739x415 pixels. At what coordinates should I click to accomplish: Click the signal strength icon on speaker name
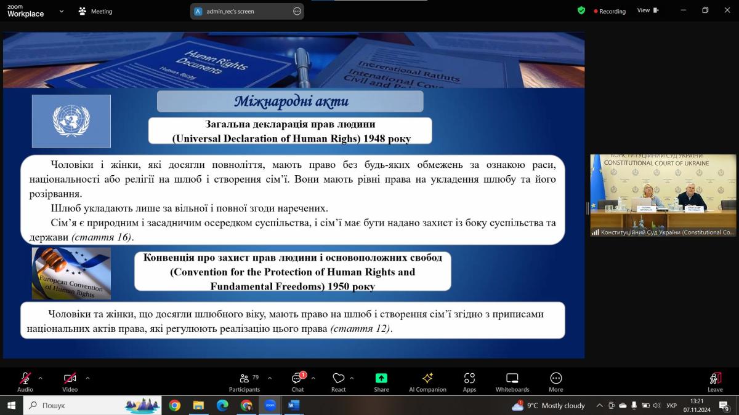click(x=596, y=232)
